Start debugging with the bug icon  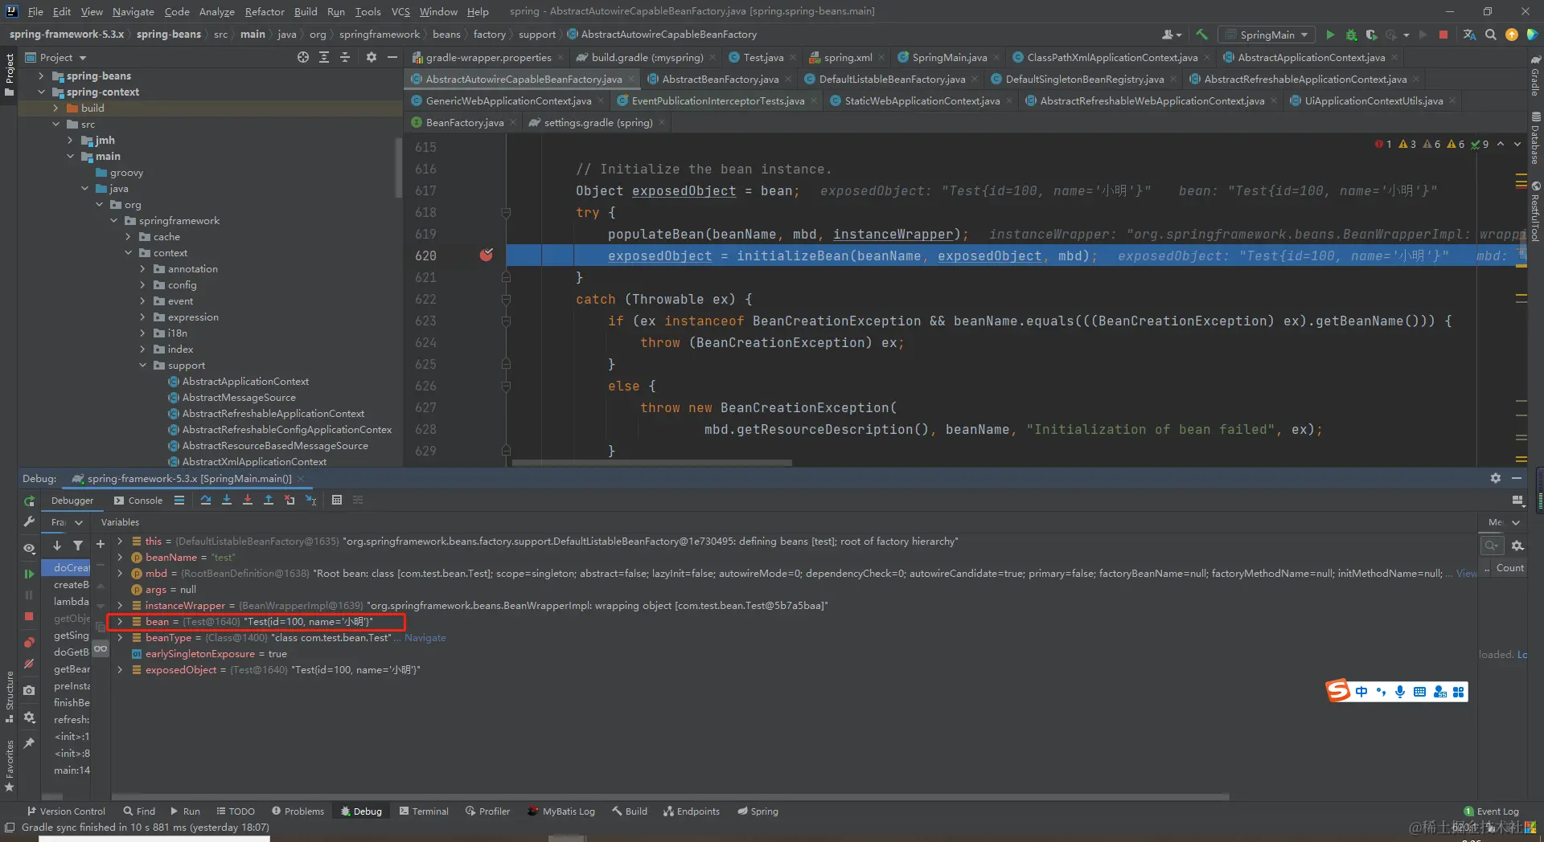pos(1351,35)
